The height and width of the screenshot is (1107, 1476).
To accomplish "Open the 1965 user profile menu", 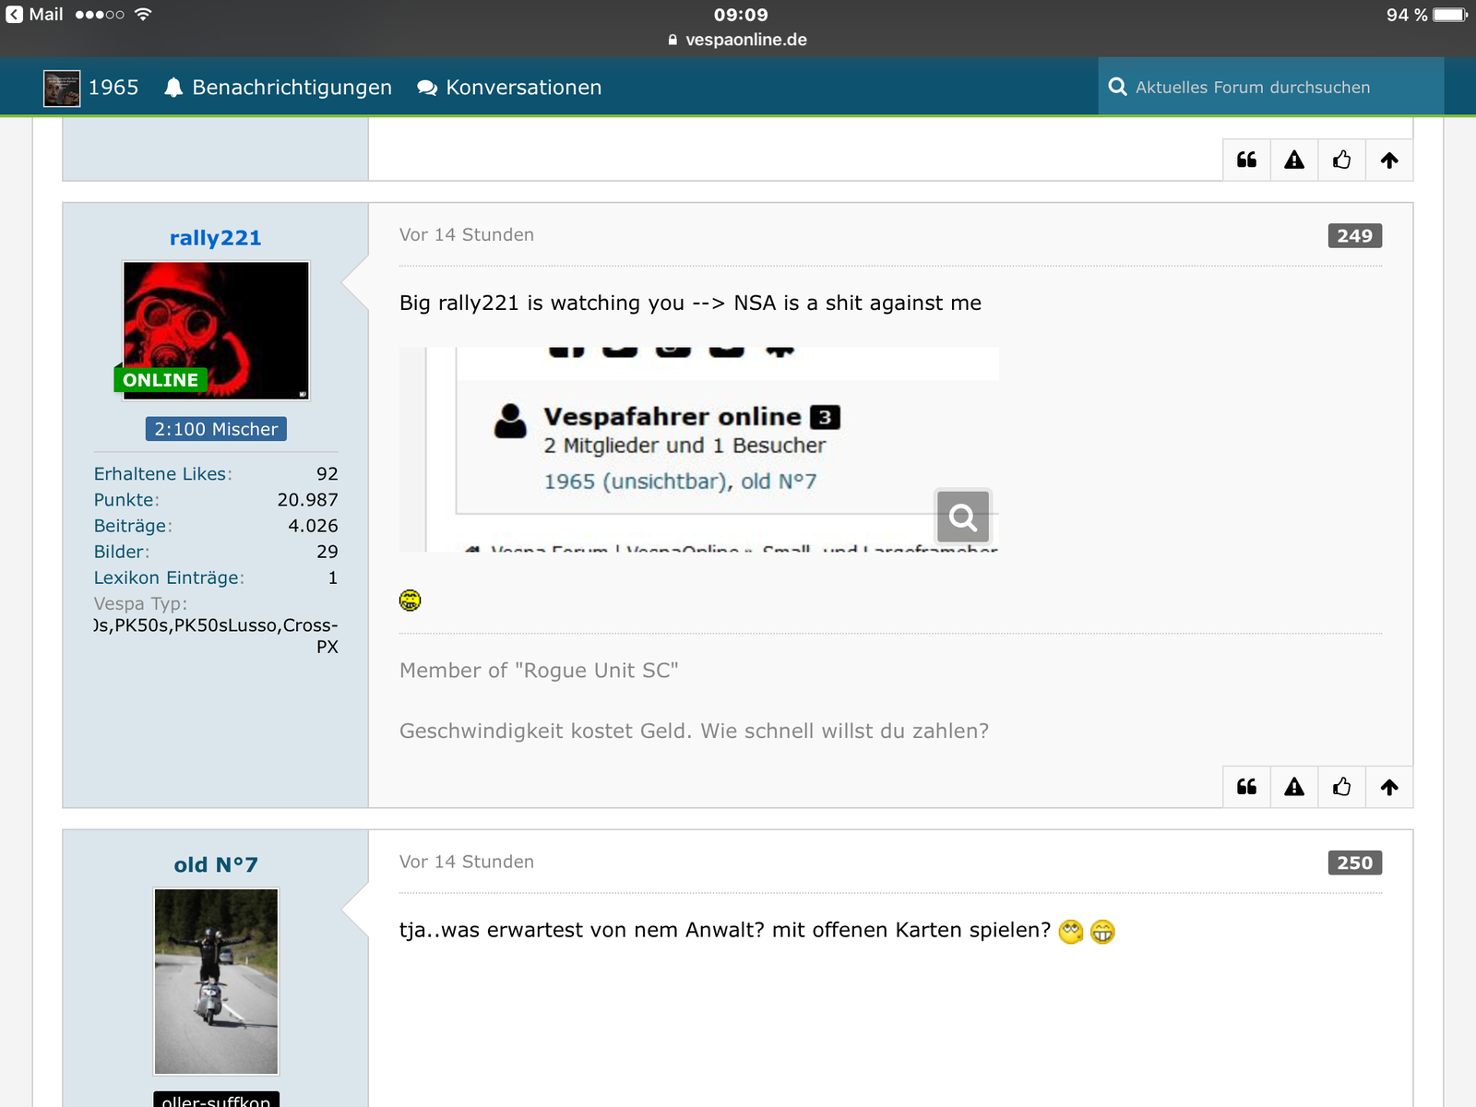I will (x=91, y=88).
